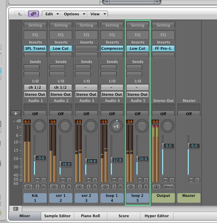The width and height of the screenshot is (217, 223).
Task: Mute the snr 1 channel
Action: [63, 180]
